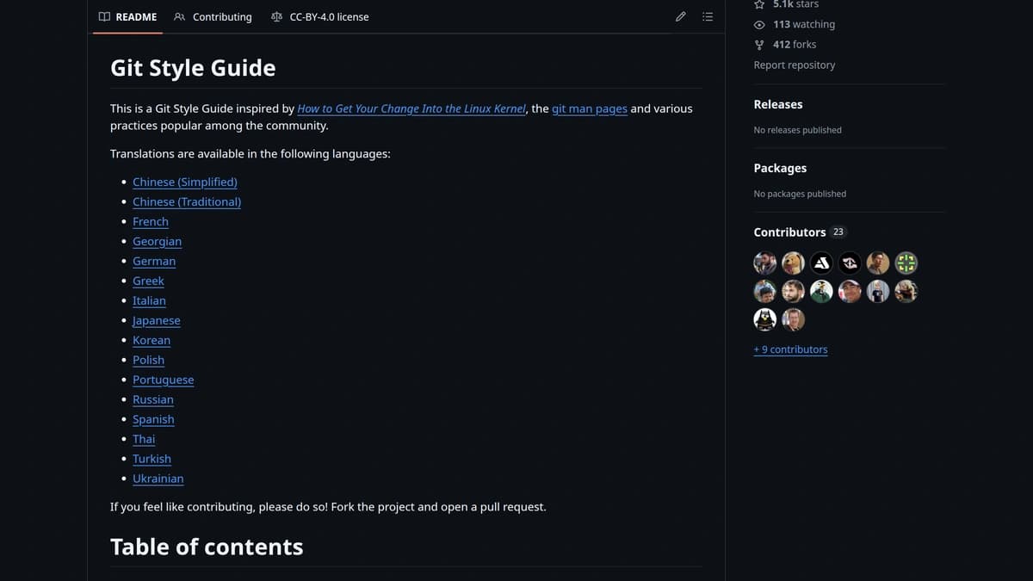
Task: Open the Japanese translation link
Action: (156, 320)
